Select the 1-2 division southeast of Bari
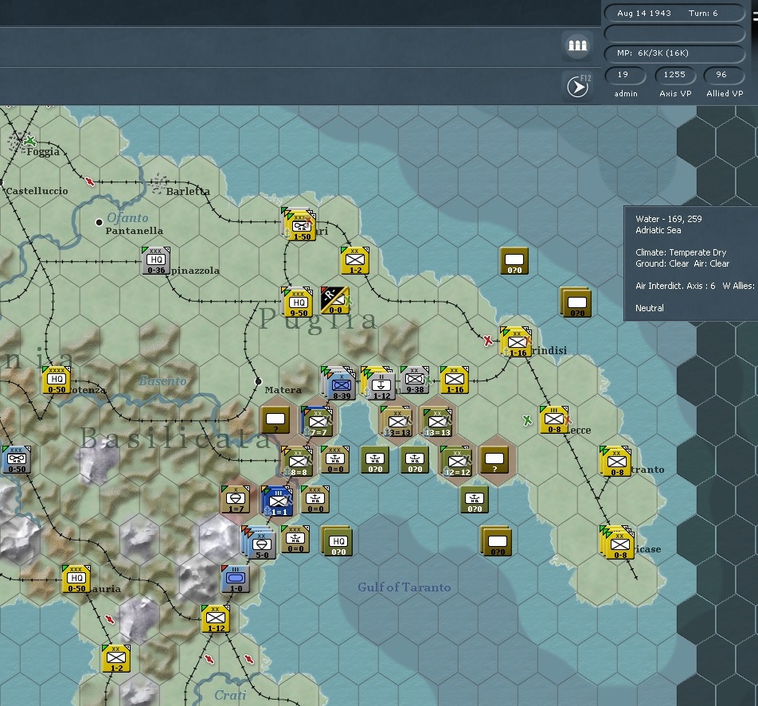The height and width of the screenshot is (706, 758). tap(355, 261)
